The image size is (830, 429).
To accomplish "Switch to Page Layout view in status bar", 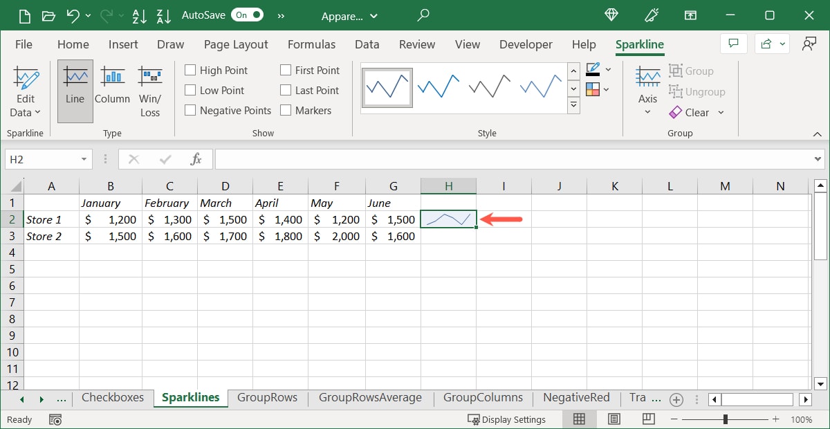I will (x=614, y=419).
